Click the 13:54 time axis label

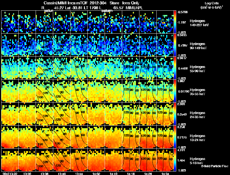(x=79, y=174)
